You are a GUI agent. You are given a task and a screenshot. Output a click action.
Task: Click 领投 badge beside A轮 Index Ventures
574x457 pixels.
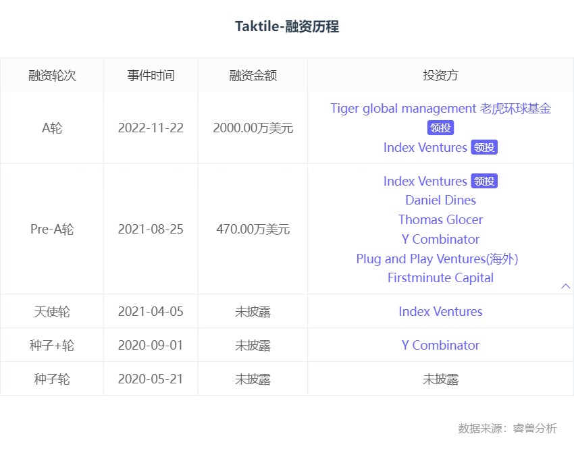[x=484, y=147]
